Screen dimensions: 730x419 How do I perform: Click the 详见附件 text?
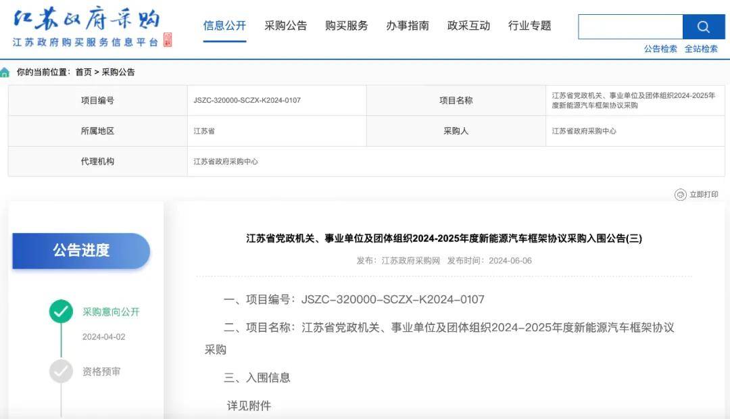click(x=249, y=406)
